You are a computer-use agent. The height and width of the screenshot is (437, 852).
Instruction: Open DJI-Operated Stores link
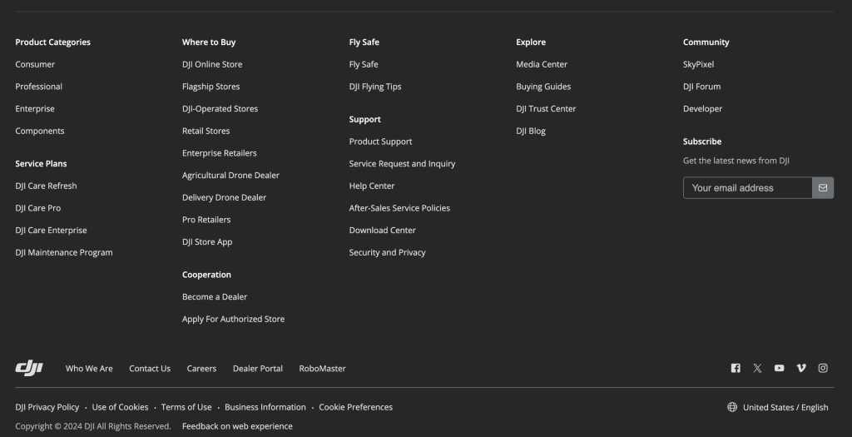tap(220, 109)
